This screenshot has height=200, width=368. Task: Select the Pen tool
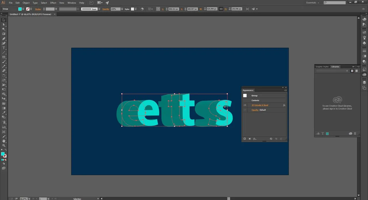[x=4, y=39]
